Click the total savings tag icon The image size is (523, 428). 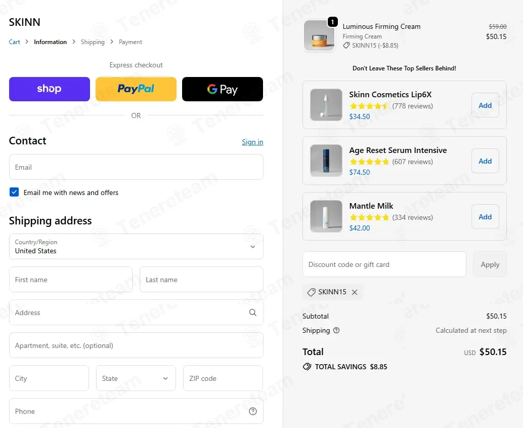click(307, 367)
